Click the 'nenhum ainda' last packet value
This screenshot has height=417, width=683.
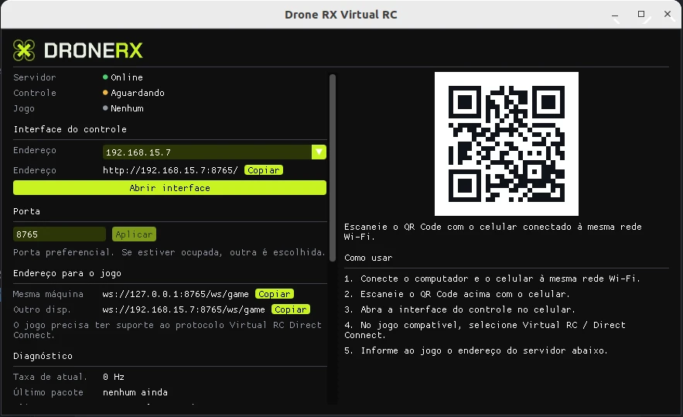click(x=135, y=392)
